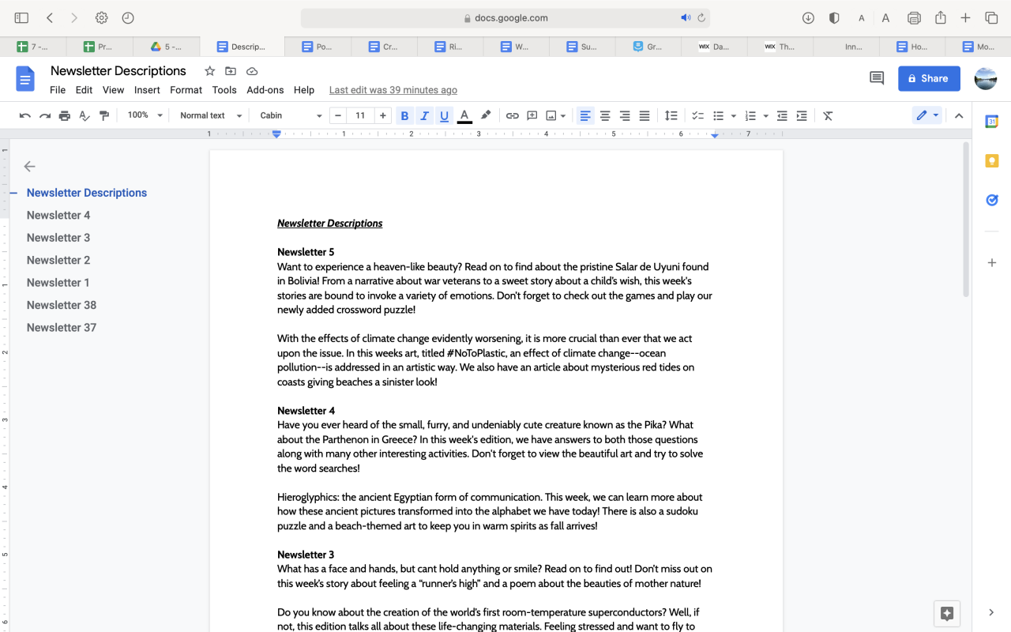This screenshot has height=632, width=1011.
Task: Open the Format menu
Action: (x=186, y=90)
